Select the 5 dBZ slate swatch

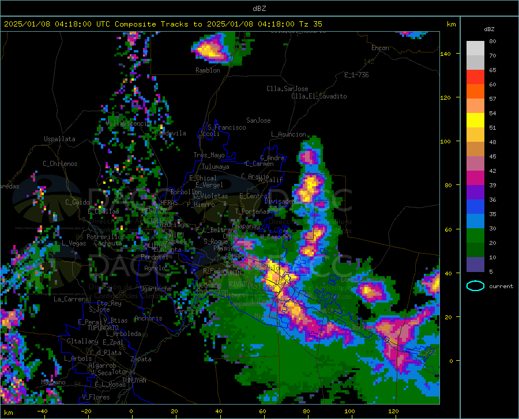point(475,265)
